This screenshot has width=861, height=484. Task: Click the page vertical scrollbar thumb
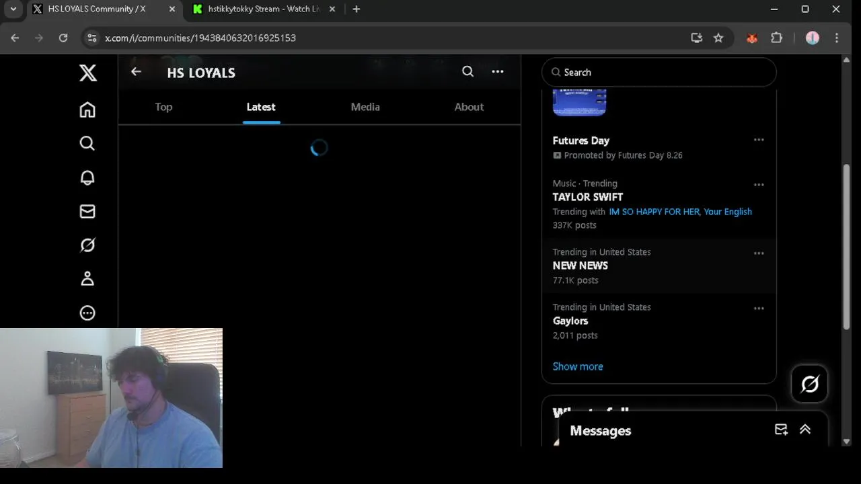[x=847, y=246]
